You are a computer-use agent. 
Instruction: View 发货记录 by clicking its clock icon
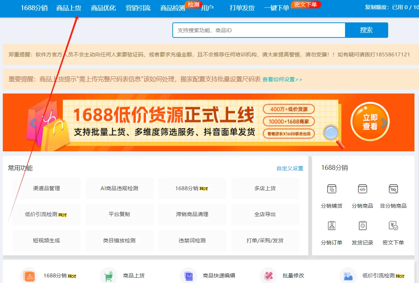[362, 226]
